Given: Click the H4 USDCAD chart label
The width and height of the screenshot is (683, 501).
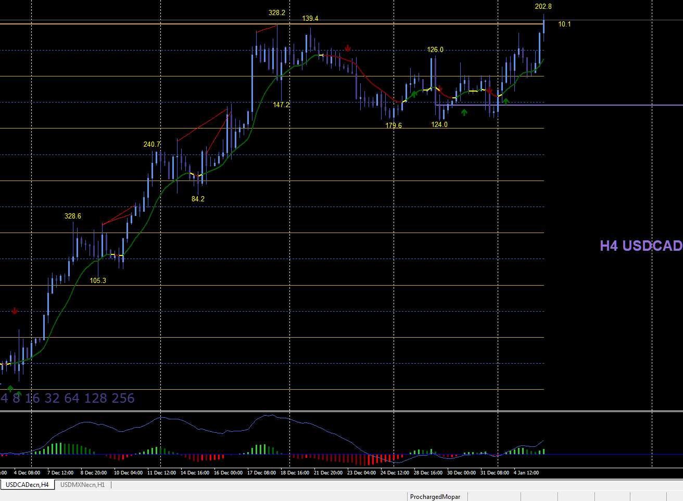Looking at the screenshot, I should tap(641, 246).
